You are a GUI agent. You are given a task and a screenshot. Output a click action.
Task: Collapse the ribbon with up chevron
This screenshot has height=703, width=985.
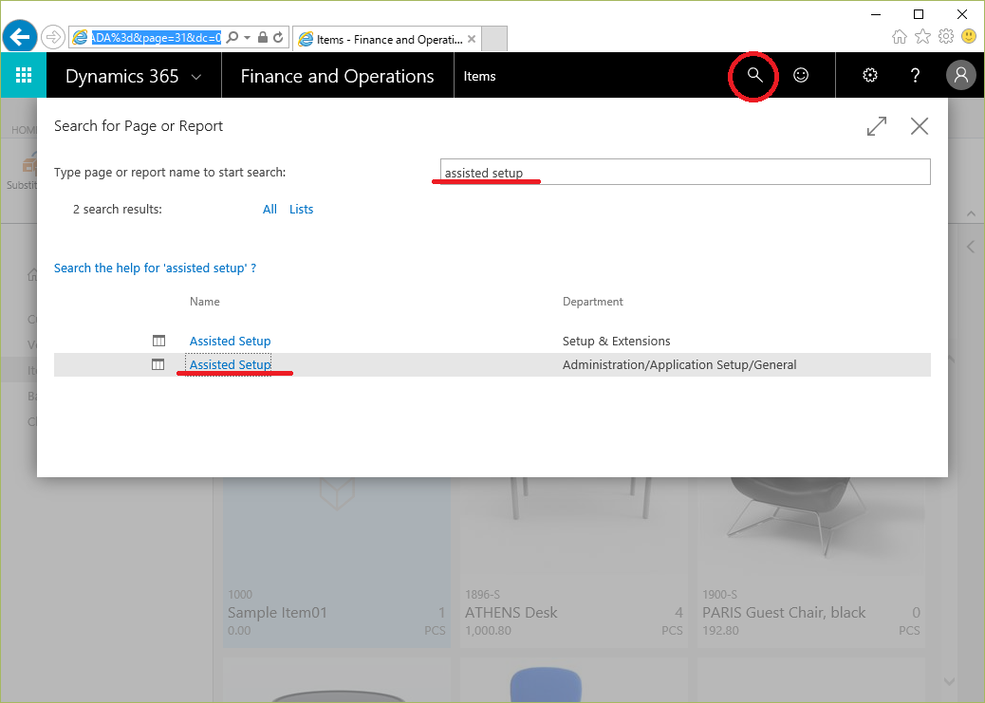971,213
